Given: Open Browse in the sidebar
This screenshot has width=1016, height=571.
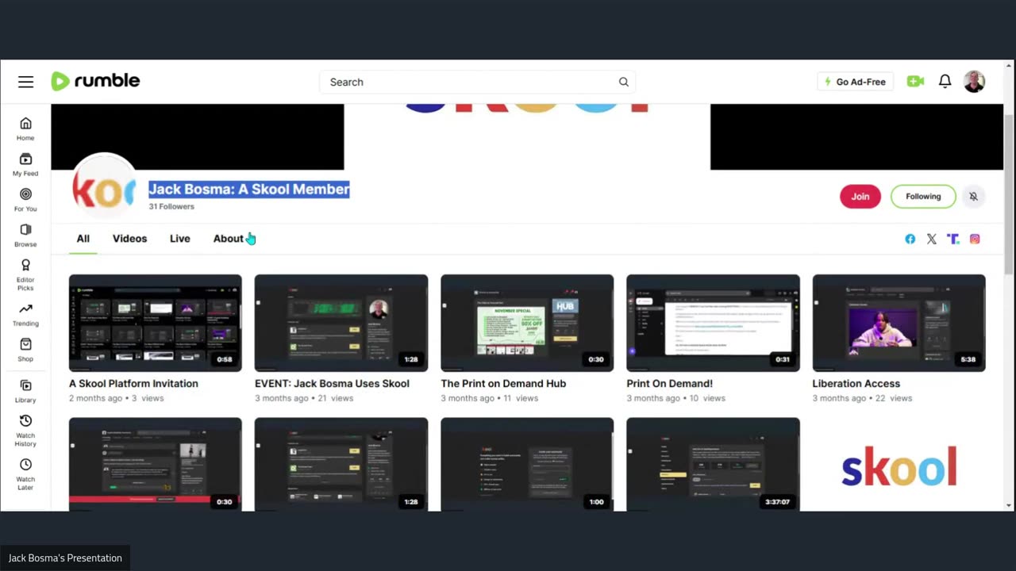Looking at the screenshot, I should tap(25, 235).
